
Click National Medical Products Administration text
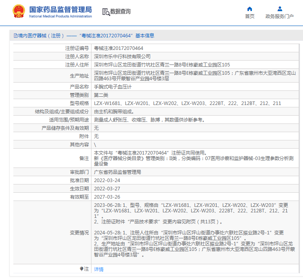(60, 17)
